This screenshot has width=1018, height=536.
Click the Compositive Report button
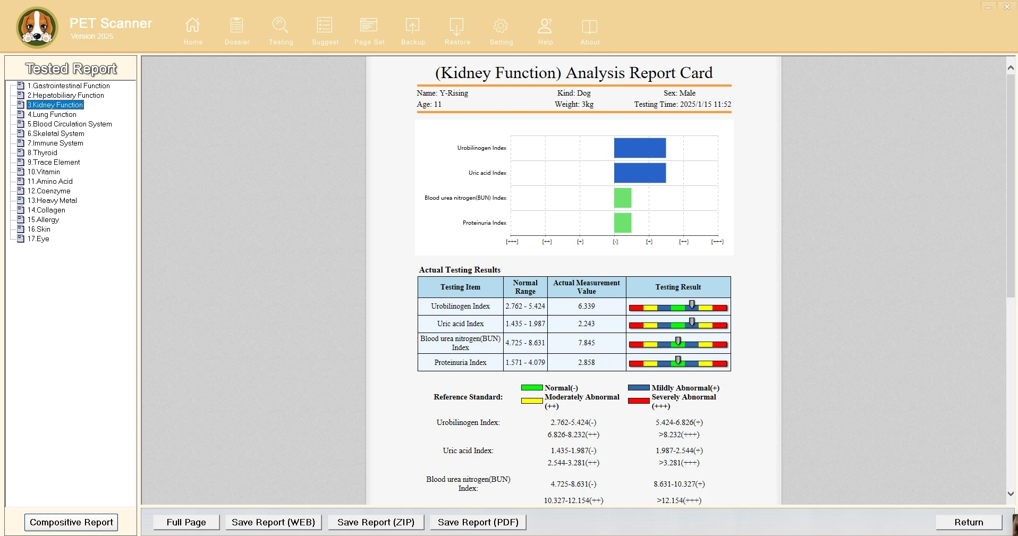point(71,522)
